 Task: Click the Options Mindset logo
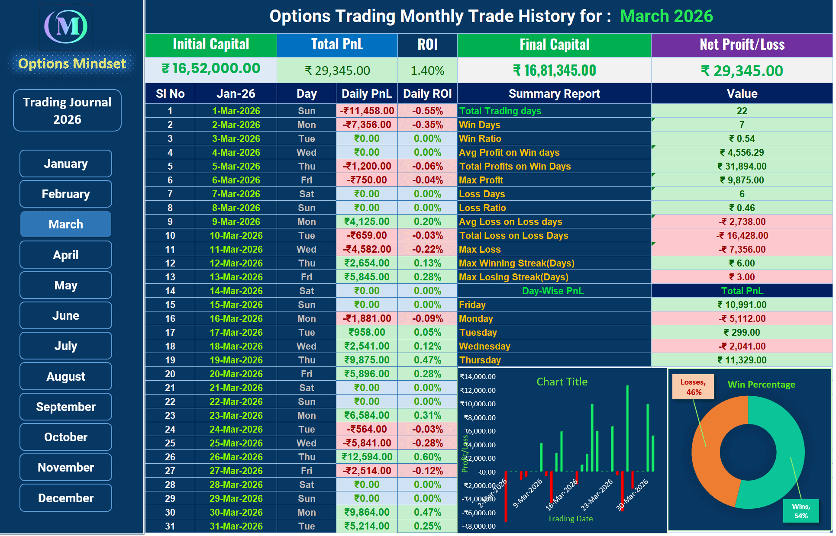(66, 27)
